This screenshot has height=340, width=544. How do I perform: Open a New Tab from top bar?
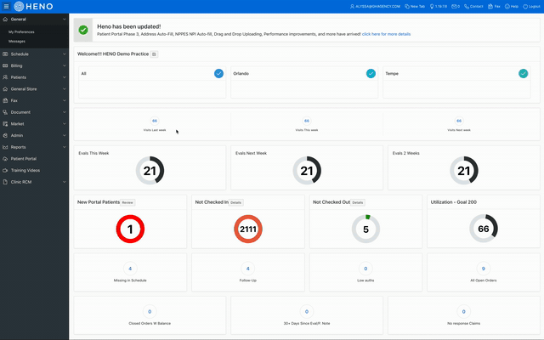[x=415, y=6]
